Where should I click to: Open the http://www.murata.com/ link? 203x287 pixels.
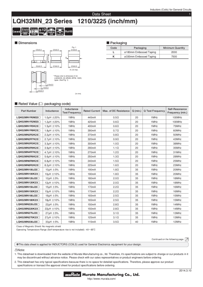(101, 279)
